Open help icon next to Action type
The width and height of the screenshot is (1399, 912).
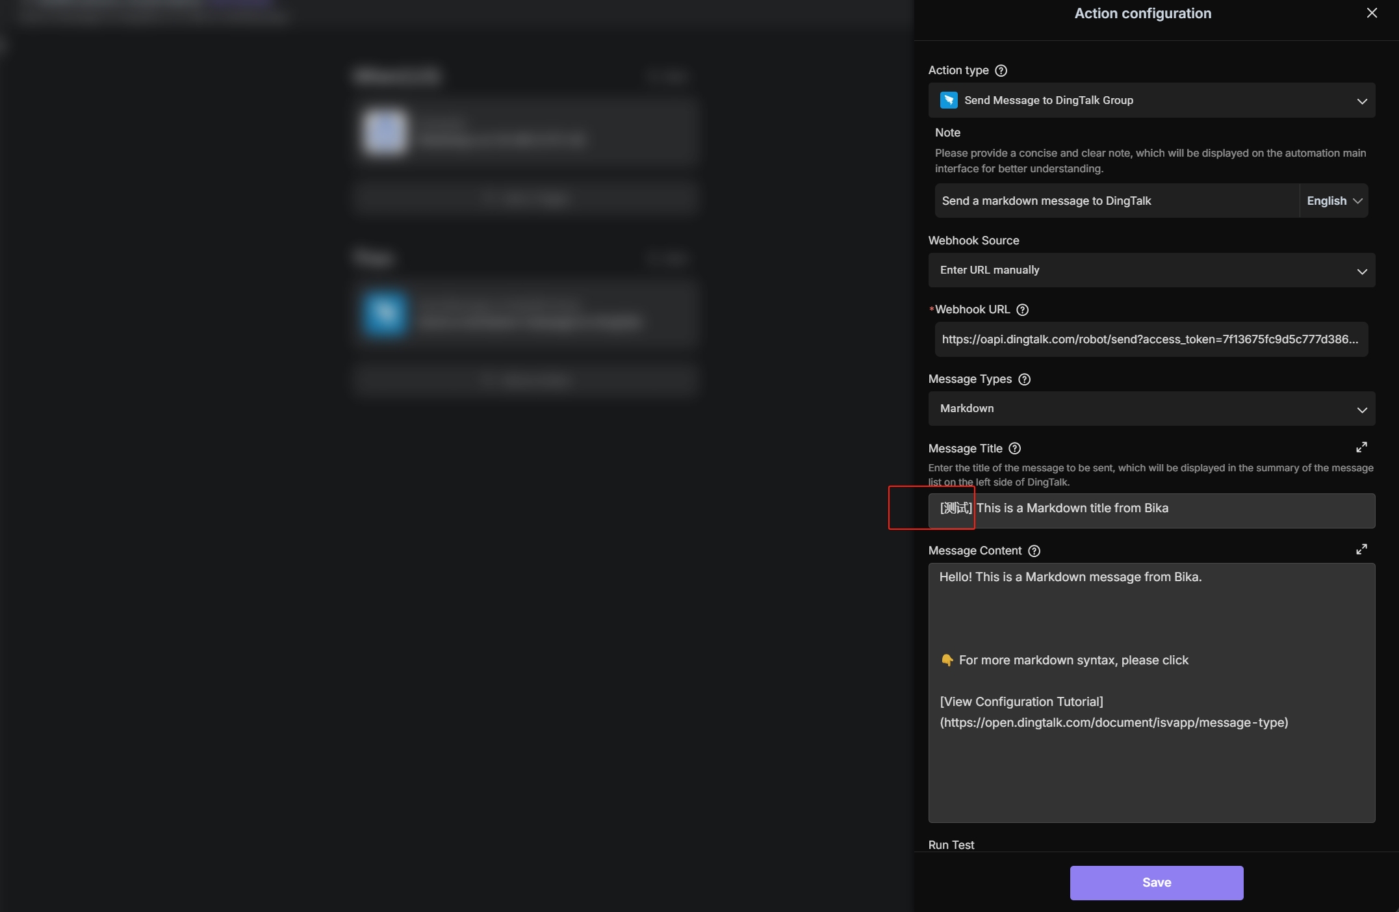point(1001,70)
